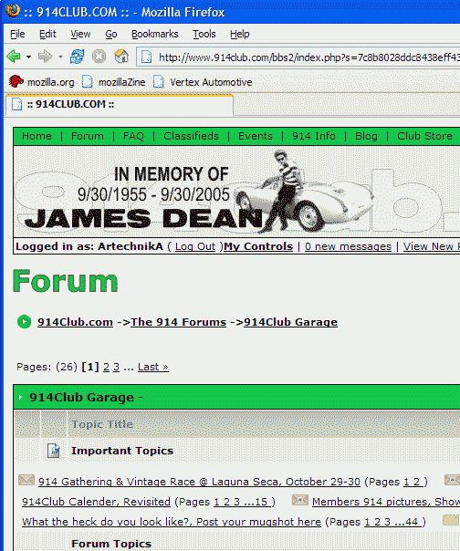Click the Stop loading icon
This screenshot has width=460, height=551.
coord(99,57)
